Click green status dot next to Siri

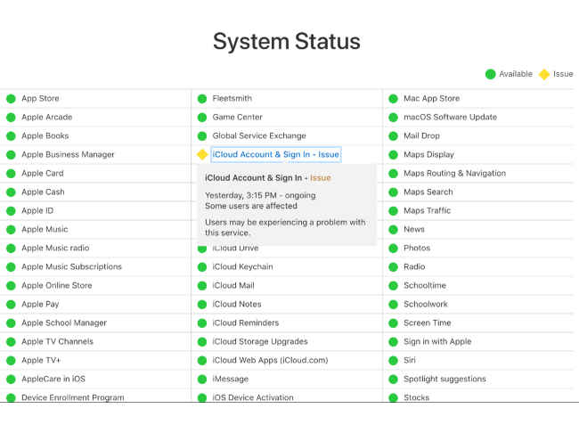393,360
